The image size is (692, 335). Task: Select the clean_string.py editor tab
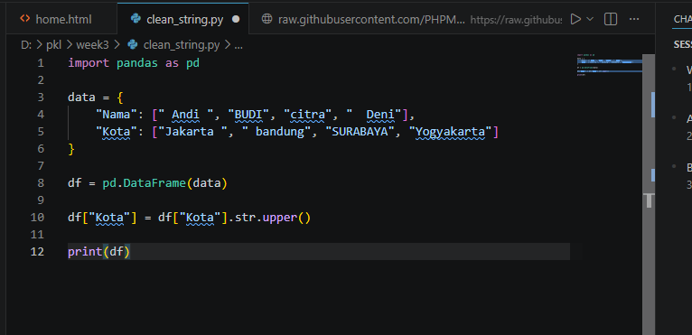[x=183, y=20]
